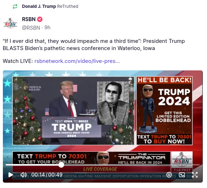Click the 00:14/00:49 time display
The height and width of the screenshot is (188, 207).
coord(47,175)
